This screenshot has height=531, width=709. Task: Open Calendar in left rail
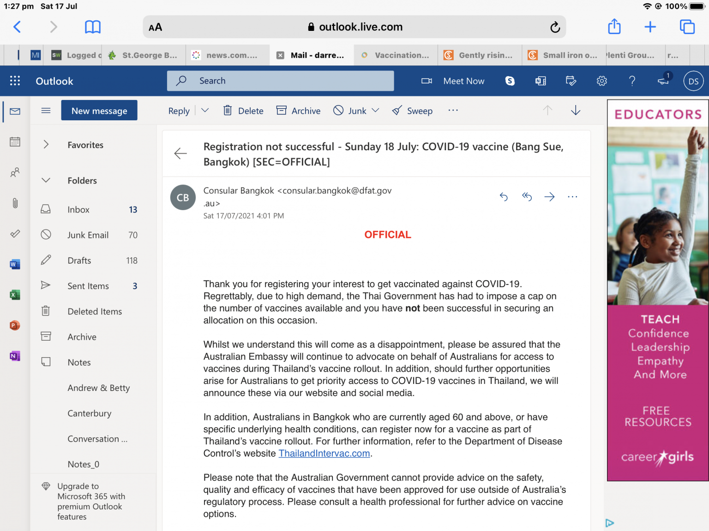15,142
